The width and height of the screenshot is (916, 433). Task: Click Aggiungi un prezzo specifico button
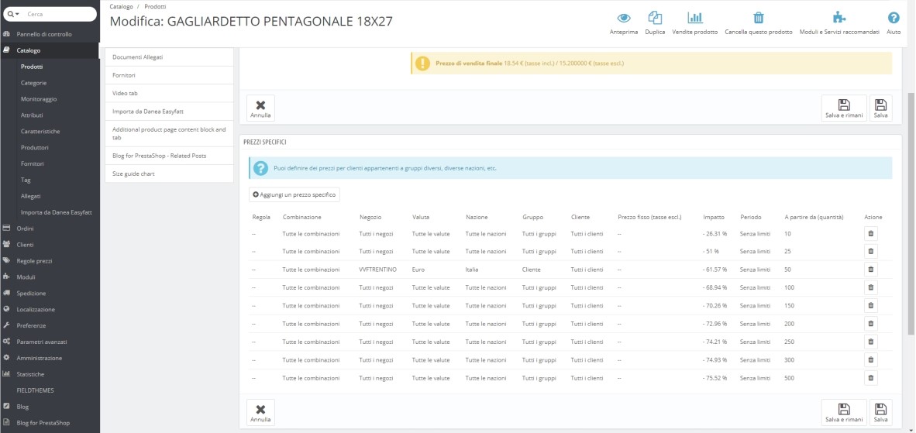coord(294,194)
